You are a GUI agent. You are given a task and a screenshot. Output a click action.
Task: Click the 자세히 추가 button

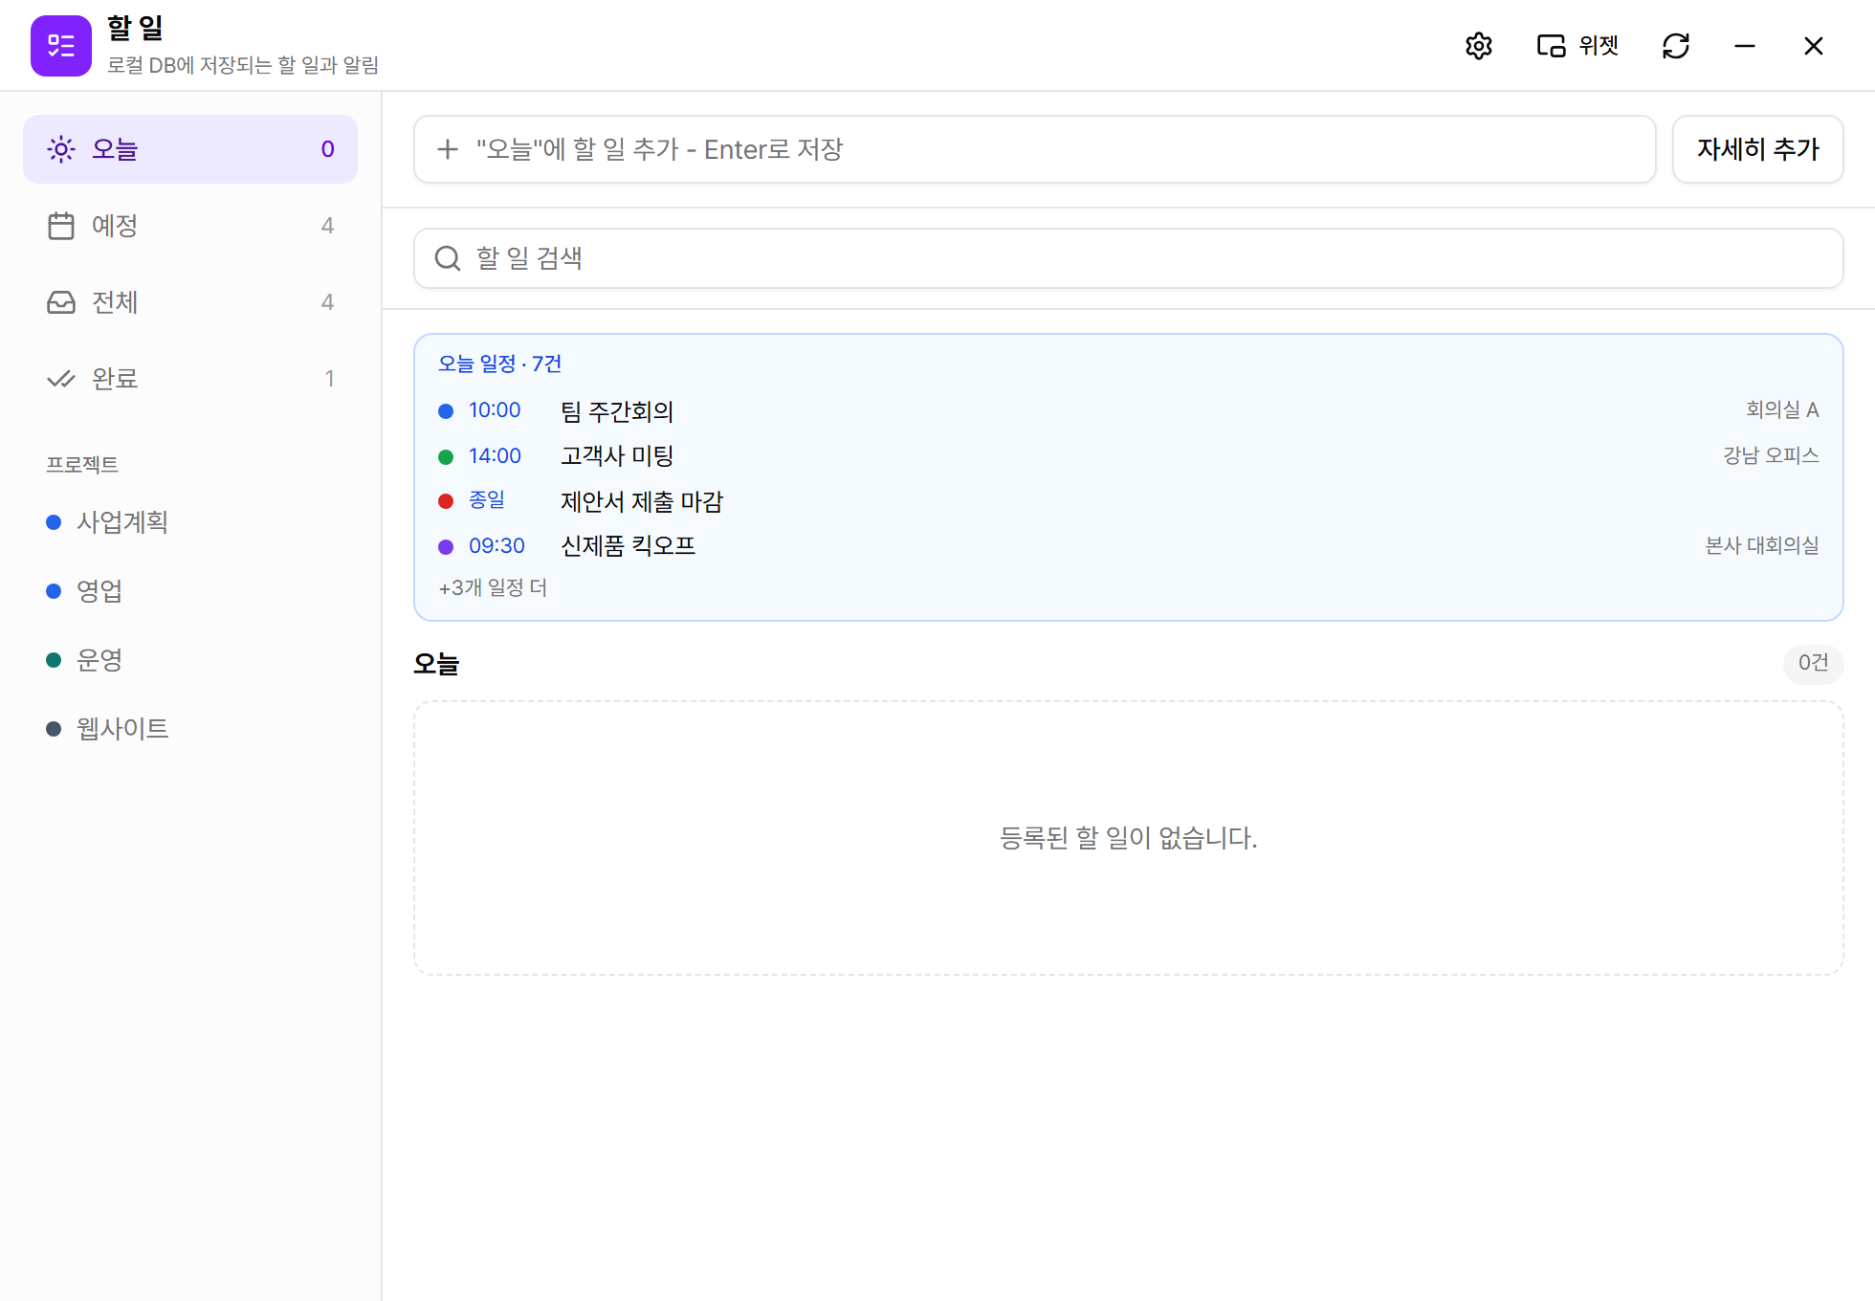(x=1758, y=149)
